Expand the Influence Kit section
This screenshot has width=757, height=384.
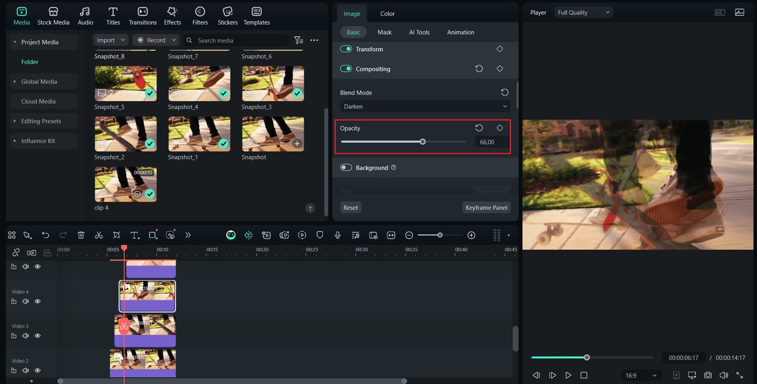click(x=15, y=141)
